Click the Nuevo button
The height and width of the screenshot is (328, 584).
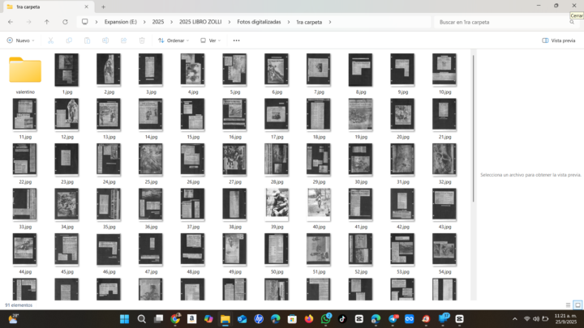click(20, 40)
